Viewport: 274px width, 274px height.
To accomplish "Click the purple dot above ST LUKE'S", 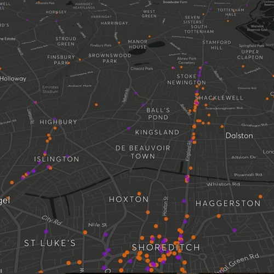I will pyautogui.click(x=46, y=232).
